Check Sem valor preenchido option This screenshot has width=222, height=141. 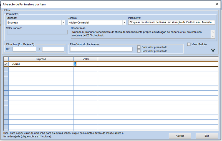[139, 51]
